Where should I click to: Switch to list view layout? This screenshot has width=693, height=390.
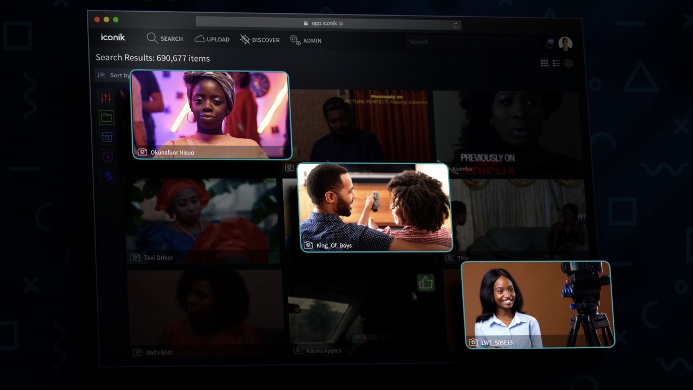556,63
